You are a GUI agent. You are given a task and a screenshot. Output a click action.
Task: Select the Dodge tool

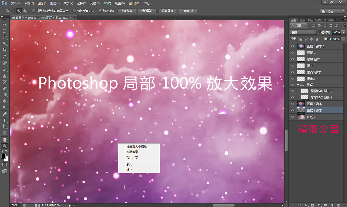5,107
